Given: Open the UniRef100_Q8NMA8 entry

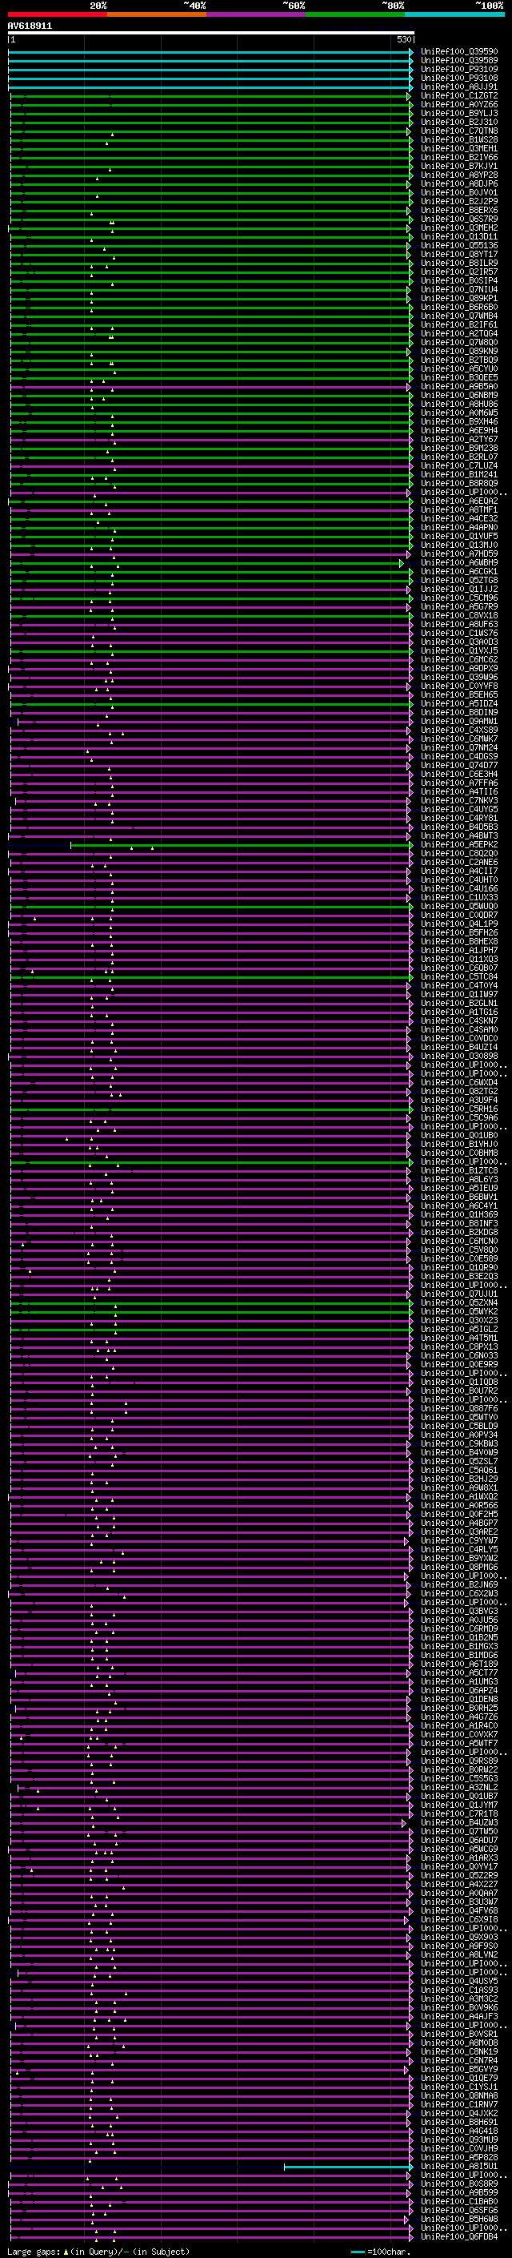Looking at the screenshot, I should [458, 2096].
